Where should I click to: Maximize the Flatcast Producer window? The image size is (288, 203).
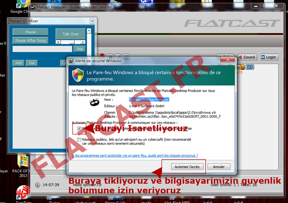(264, 6)
